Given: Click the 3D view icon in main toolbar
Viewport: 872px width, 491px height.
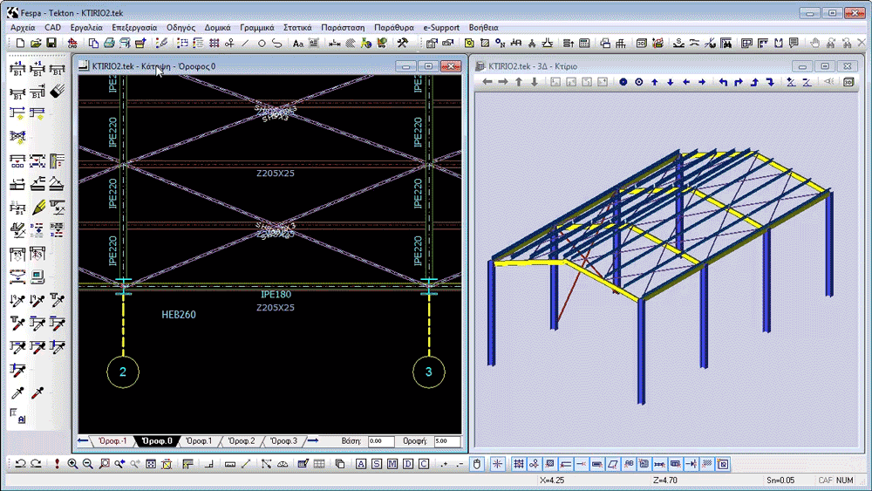Looking at the screenshot, I should click(x=641, y=43).
